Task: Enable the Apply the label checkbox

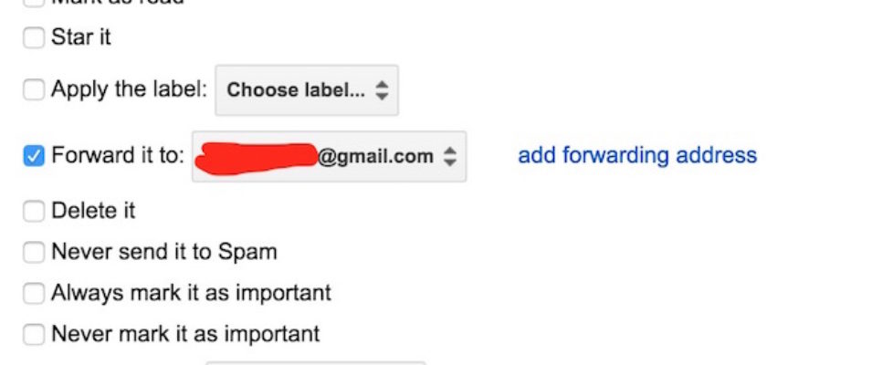Action: [34, 90]
